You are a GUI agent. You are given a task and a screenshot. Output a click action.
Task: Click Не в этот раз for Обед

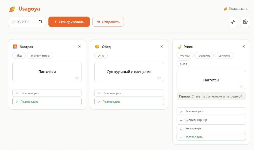click(129, 93)
